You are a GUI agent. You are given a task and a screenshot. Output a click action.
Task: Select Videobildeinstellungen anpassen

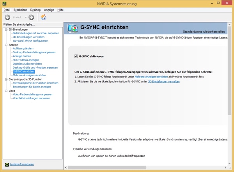pyautogui.click(x=31, y=98)
